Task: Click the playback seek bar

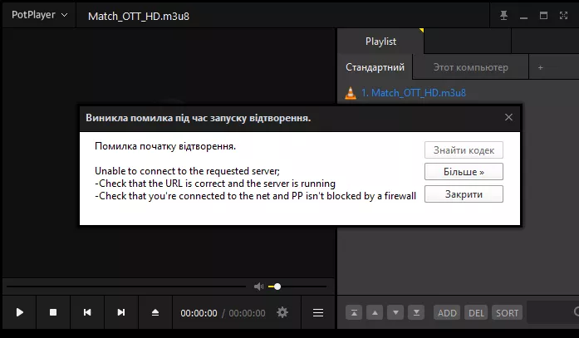Action: [126, 287]
